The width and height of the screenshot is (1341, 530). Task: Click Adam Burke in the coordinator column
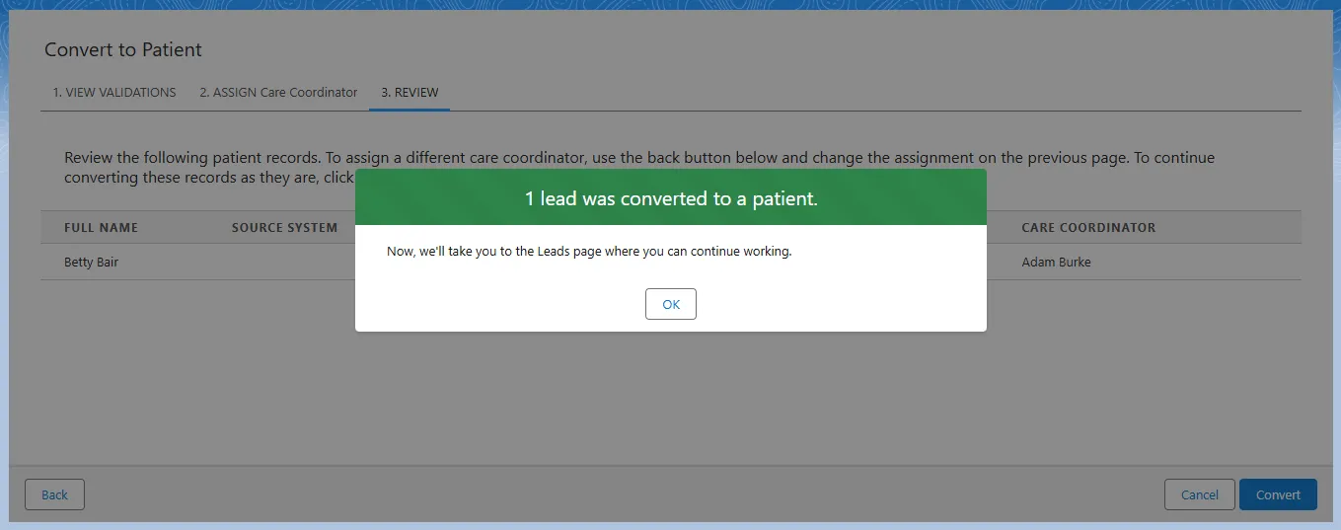pos(1056,263)
